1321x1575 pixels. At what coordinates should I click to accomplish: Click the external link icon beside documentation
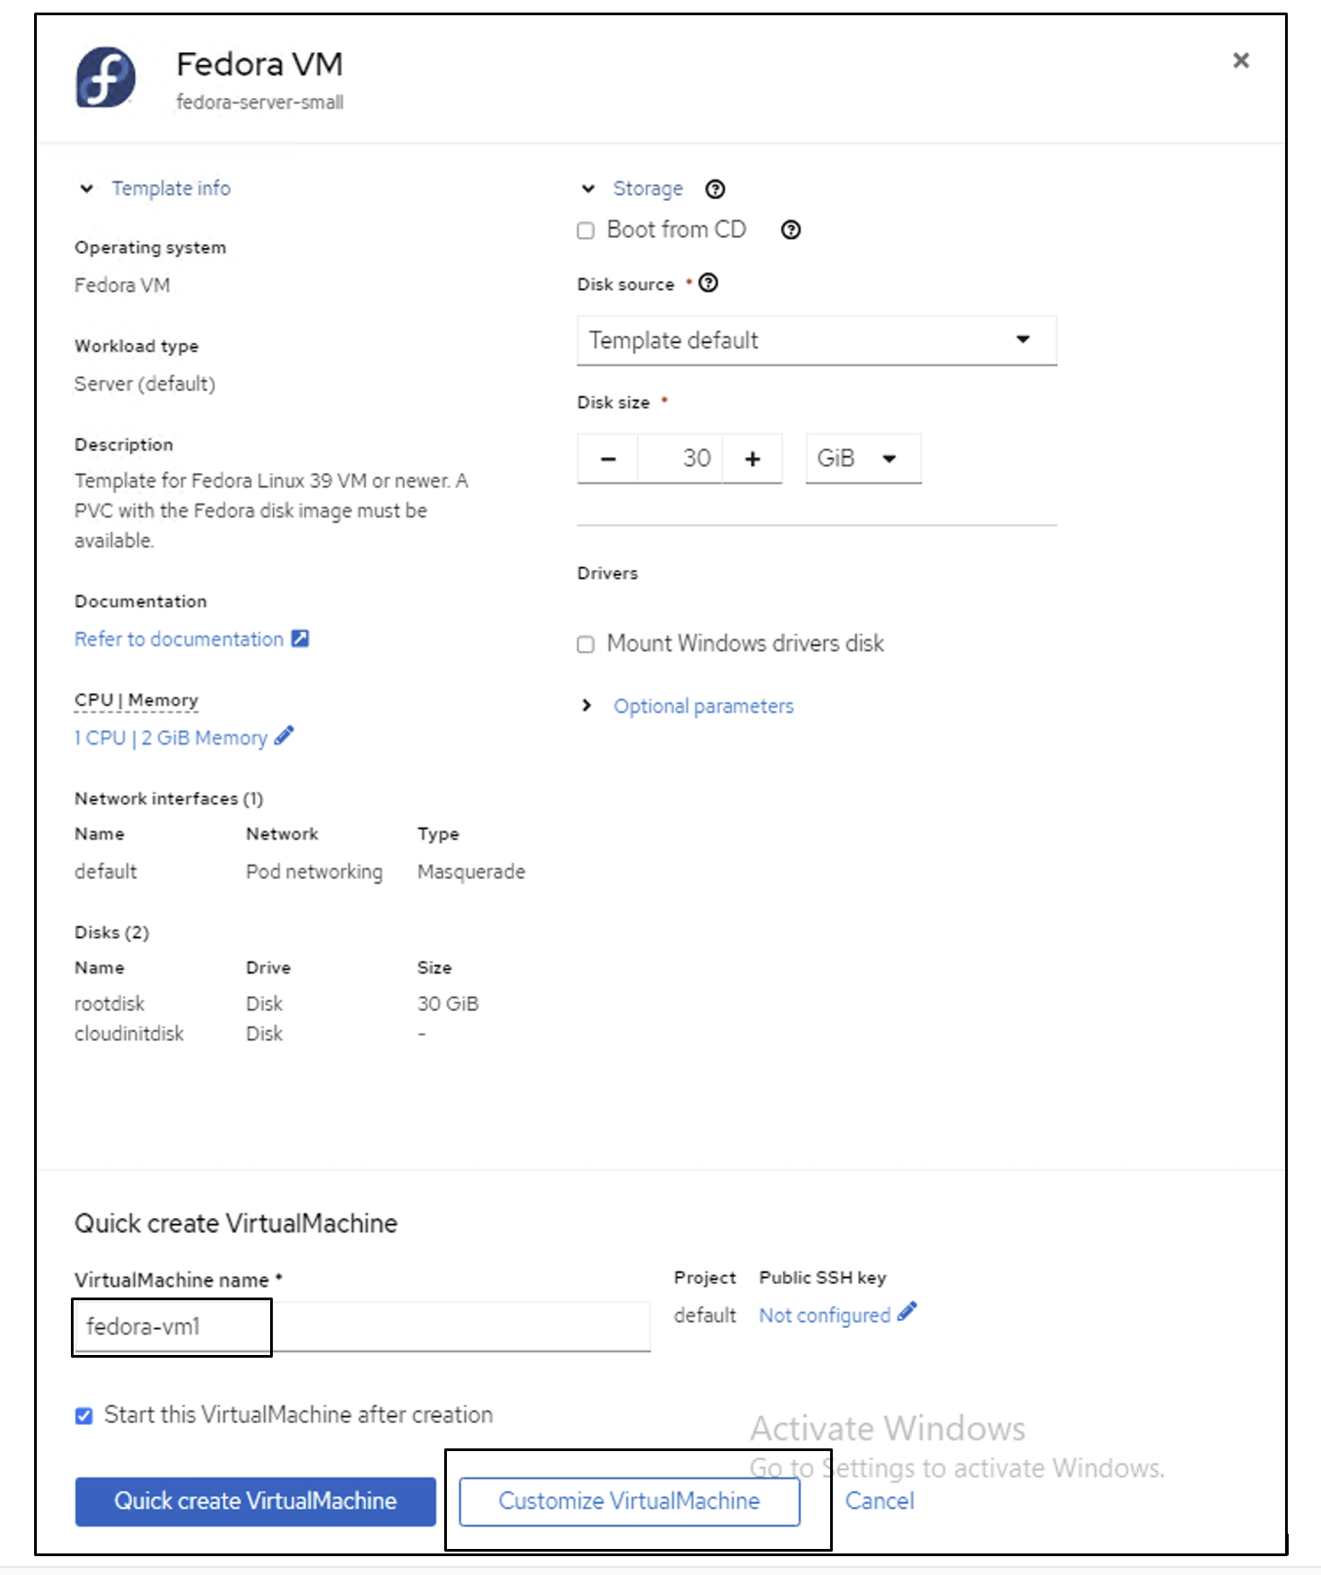[x=301, y=638]
